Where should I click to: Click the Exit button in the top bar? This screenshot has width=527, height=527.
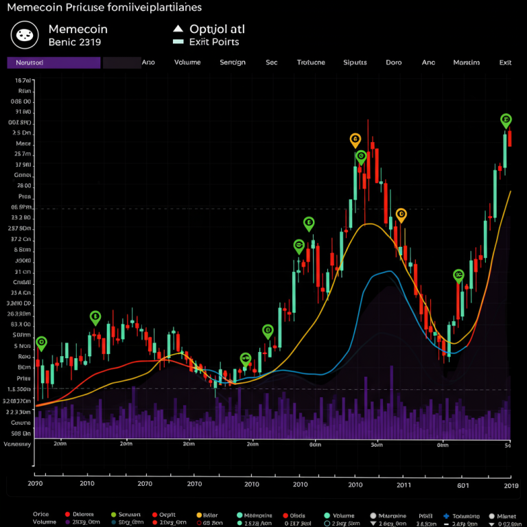pyautogui.click(x=505, y=62)
